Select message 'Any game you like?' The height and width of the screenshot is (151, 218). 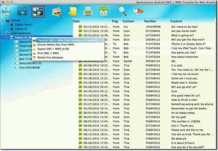tap(183, 53)
